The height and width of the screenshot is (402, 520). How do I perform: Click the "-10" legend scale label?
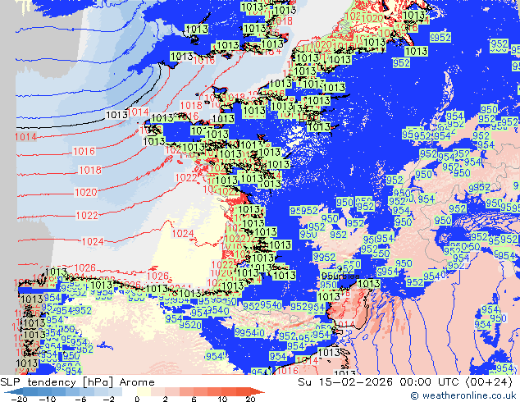(48, 399)
